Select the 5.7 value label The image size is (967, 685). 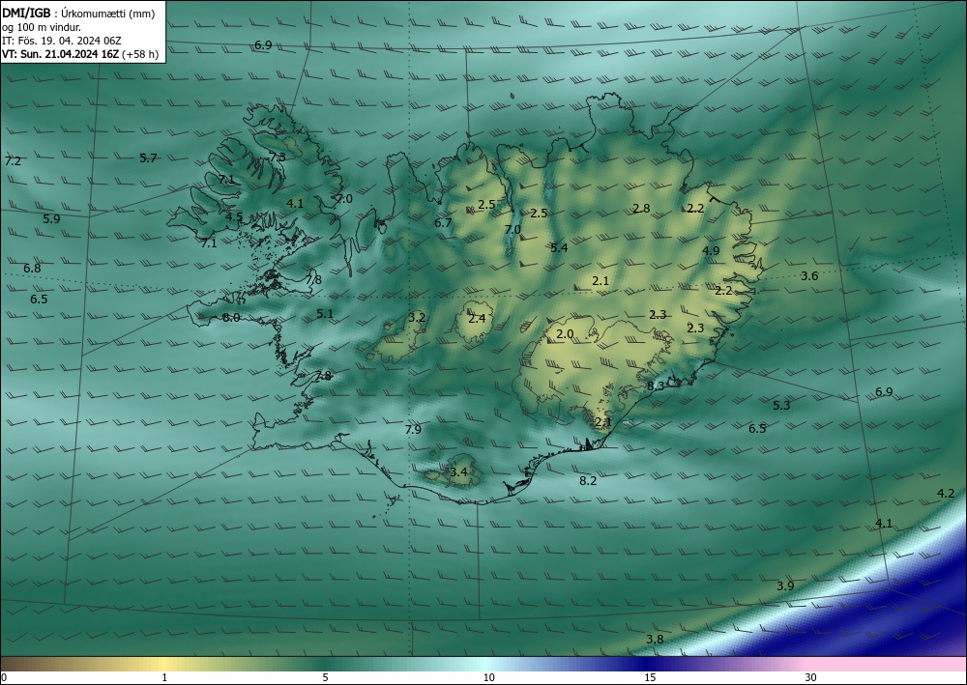tap(148, 157)
